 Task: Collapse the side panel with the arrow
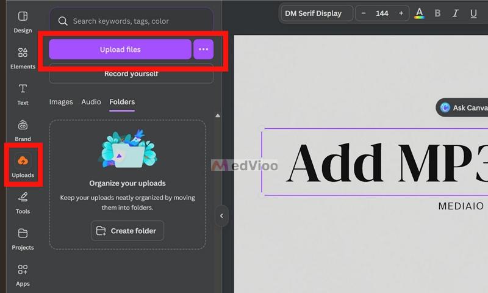click(221, 215)
